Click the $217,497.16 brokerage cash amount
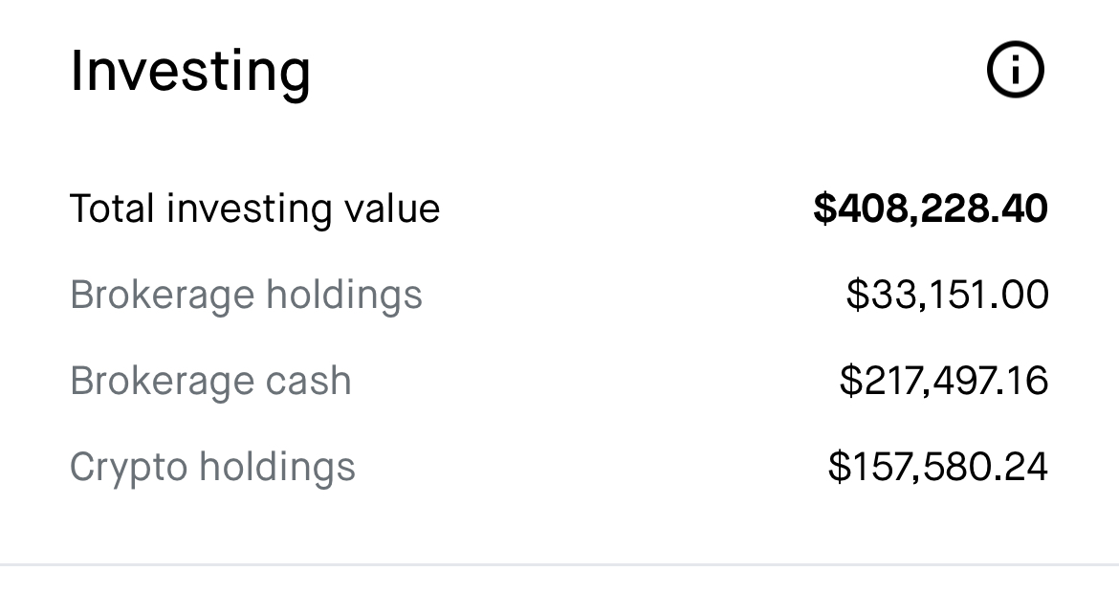The image size is (1119, 615). click(x=943, y=381)
